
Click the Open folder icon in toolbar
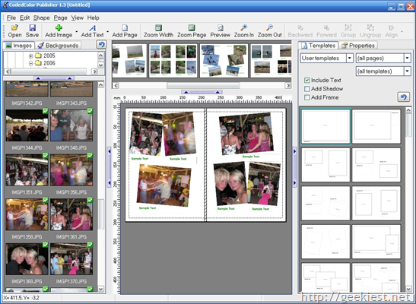pyautogui.click(x=14, y=27)
